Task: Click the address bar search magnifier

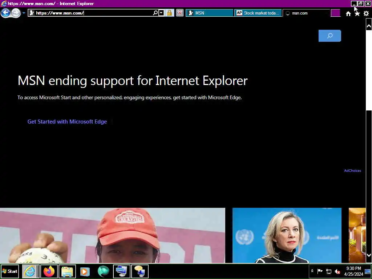Action: pos(155,13)
